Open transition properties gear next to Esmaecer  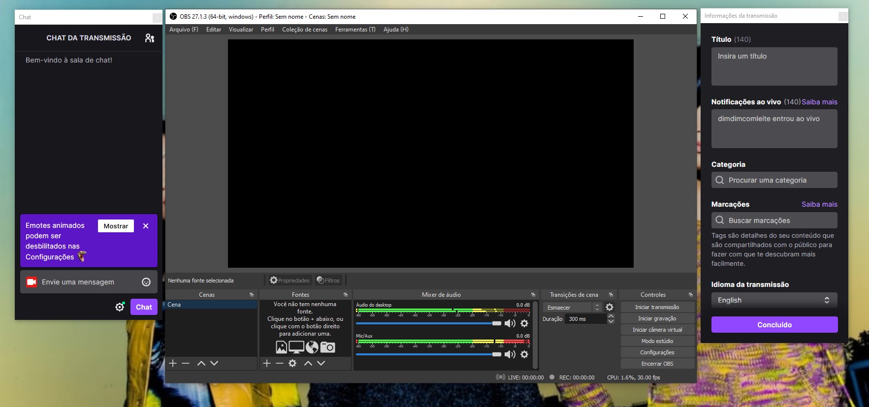[x=610, y=307]
